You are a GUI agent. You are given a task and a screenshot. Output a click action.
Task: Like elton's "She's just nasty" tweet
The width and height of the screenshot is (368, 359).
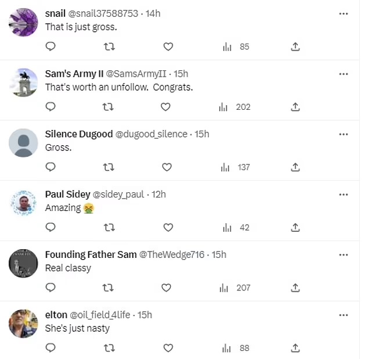click(168, 348)
